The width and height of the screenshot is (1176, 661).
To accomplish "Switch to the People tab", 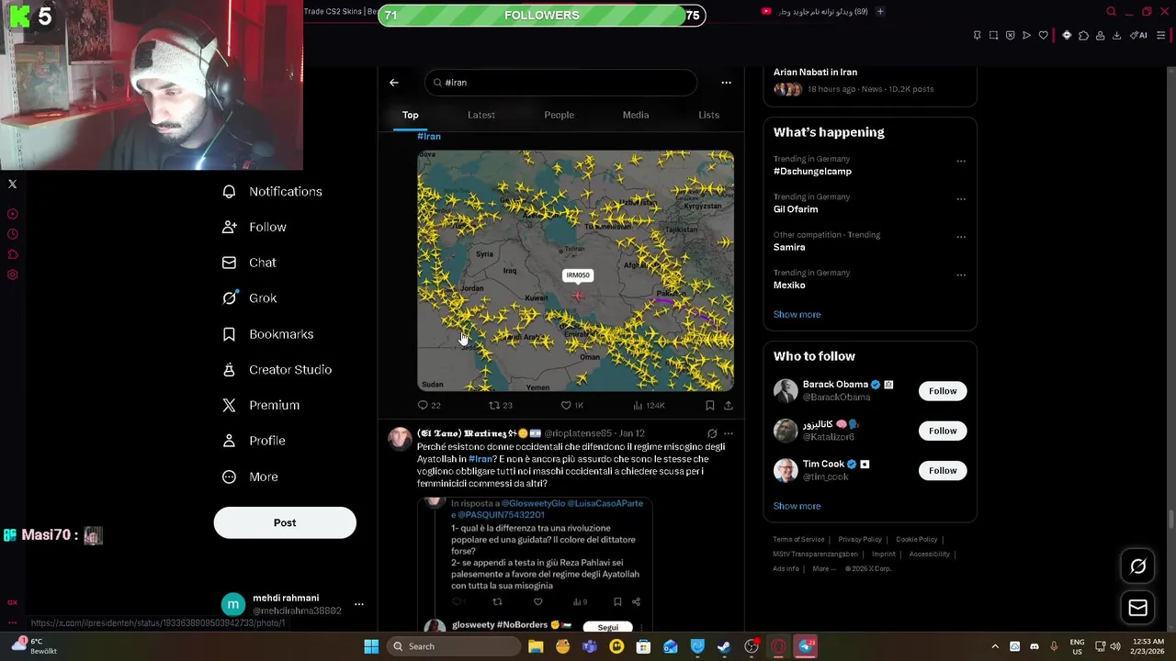I will point(559,115).
